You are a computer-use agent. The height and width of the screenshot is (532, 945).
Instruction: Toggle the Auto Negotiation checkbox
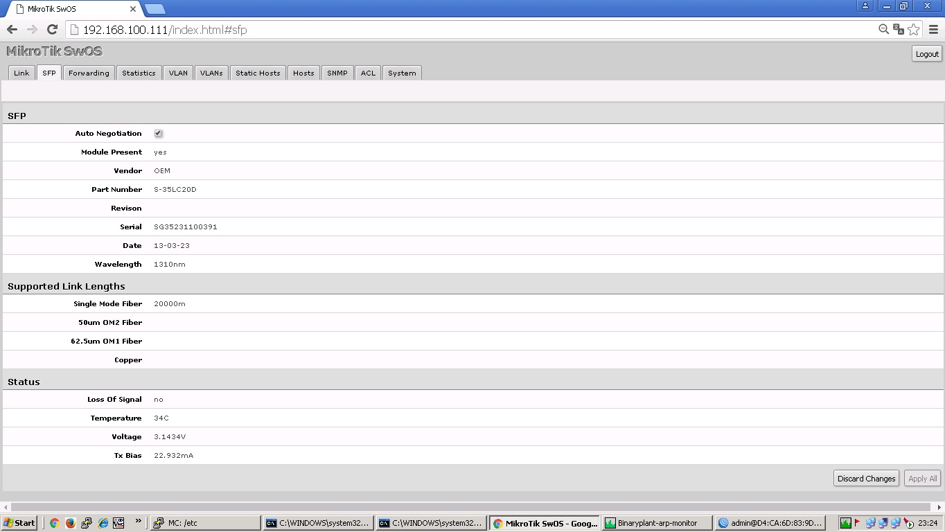[158, 133]
